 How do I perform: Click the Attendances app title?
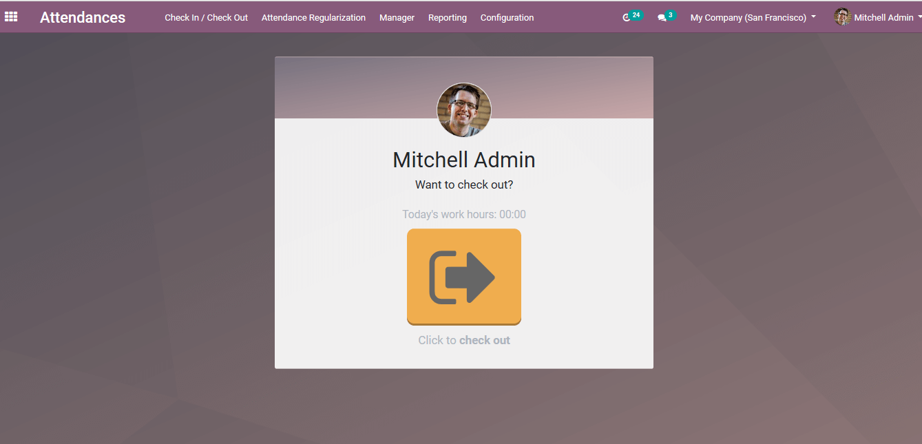[x=83, y=18]
